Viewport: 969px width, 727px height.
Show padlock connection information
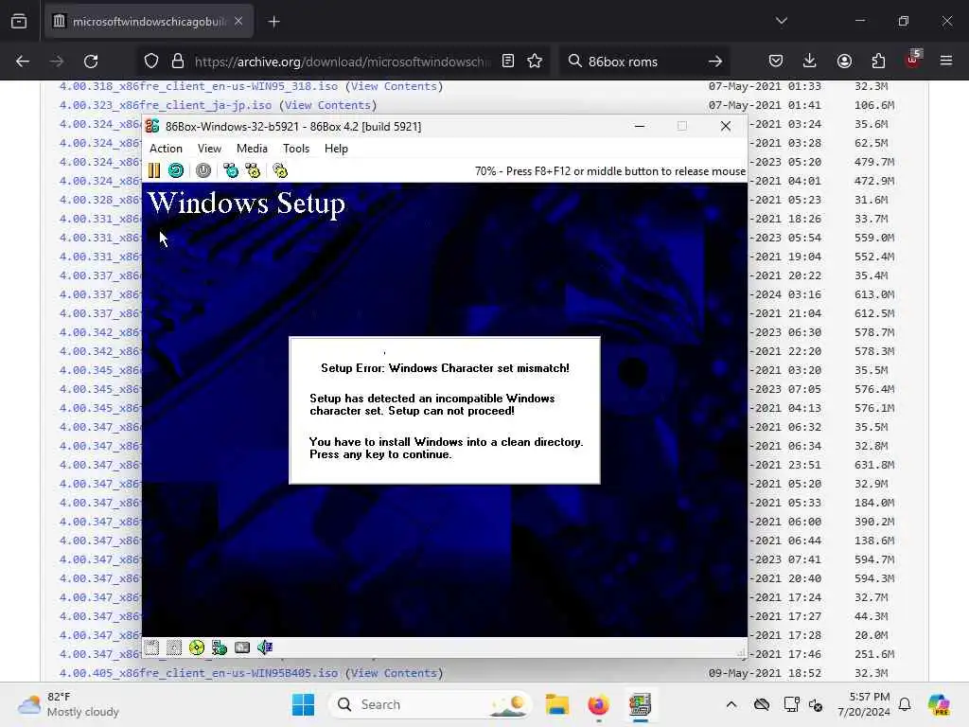(178, 61)
